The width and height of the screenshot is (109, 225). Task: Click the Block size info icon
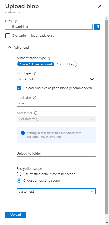point(35,98)
